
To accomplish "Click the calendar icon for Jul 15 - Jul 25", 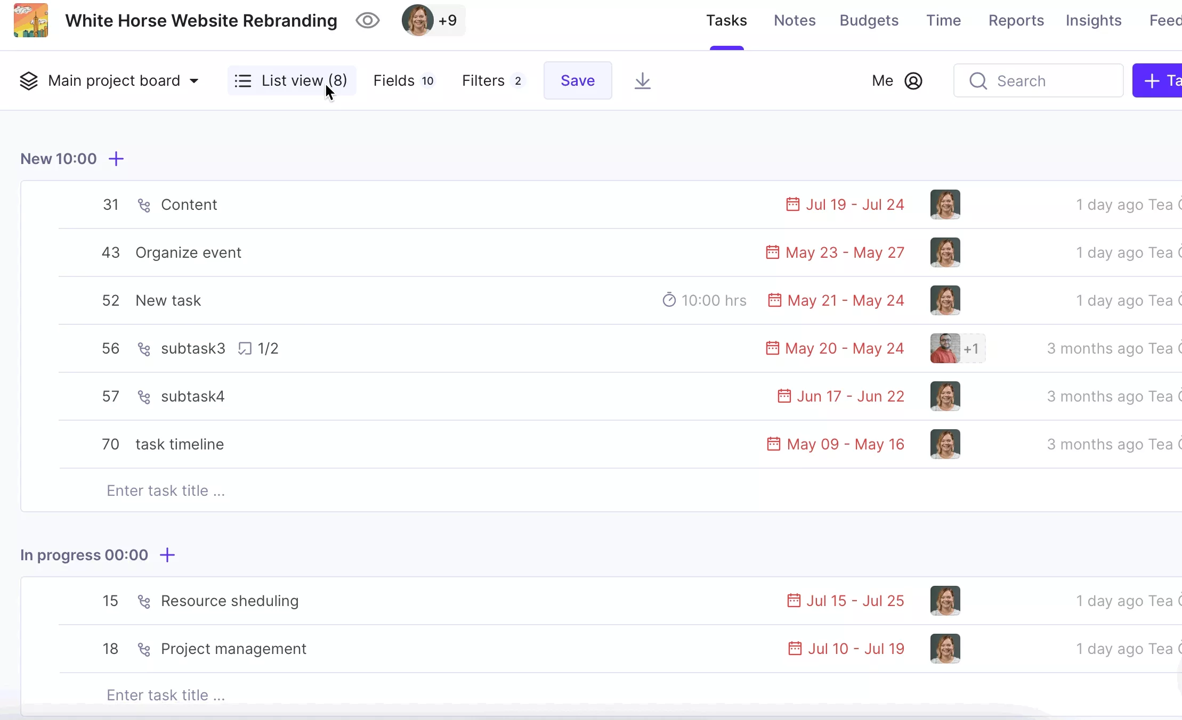I will click(x=794, y=601).
